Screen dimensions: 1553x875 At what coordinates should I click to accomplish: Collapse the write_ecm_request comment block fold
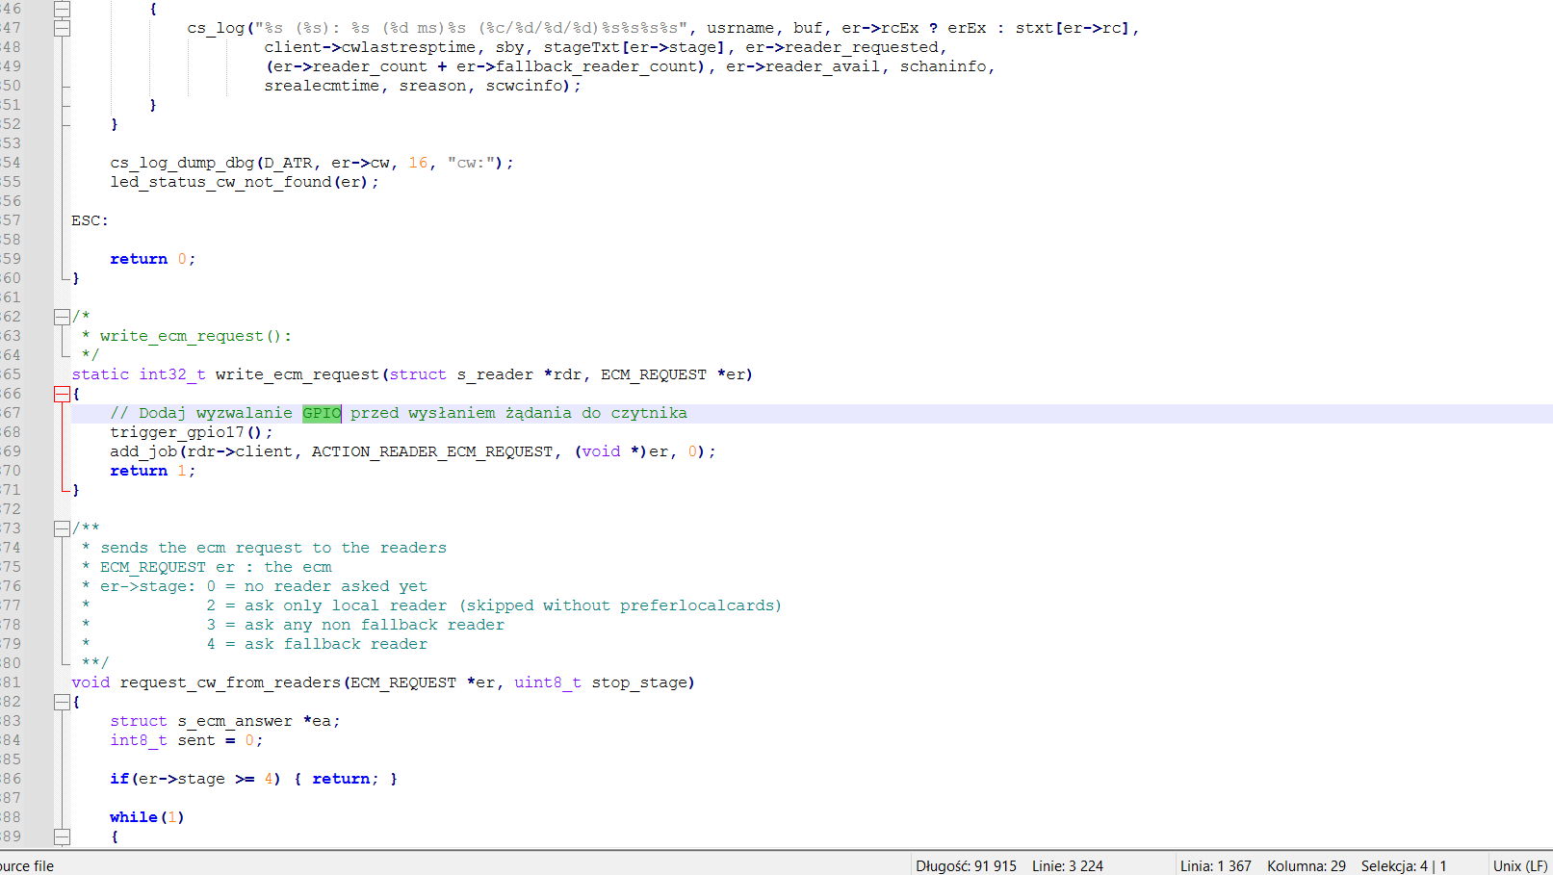point(62,317)
